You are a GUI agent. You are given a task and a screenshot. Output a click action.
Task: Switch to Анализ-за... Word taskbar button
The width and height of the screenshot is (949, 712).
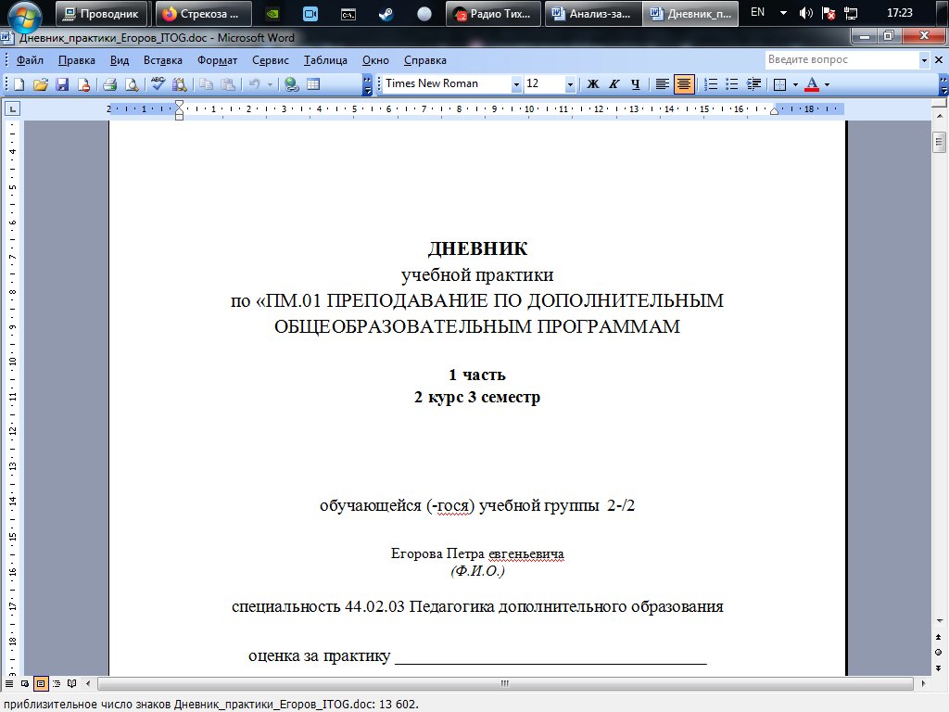click(593, 14)
